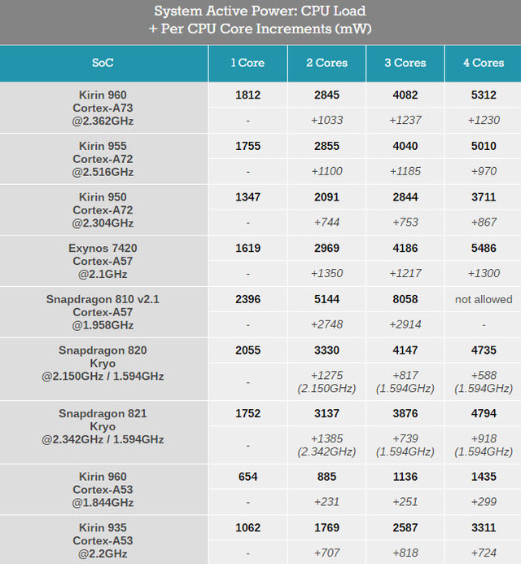This screenshot has height=564, width=521.
Task: Select the Kirin 950 Cortex-A72 row label
Action: click(x=103, y=210)
